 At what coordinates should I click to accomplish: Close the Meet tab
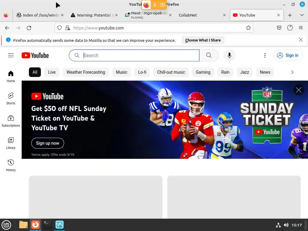tap(170, 15)
